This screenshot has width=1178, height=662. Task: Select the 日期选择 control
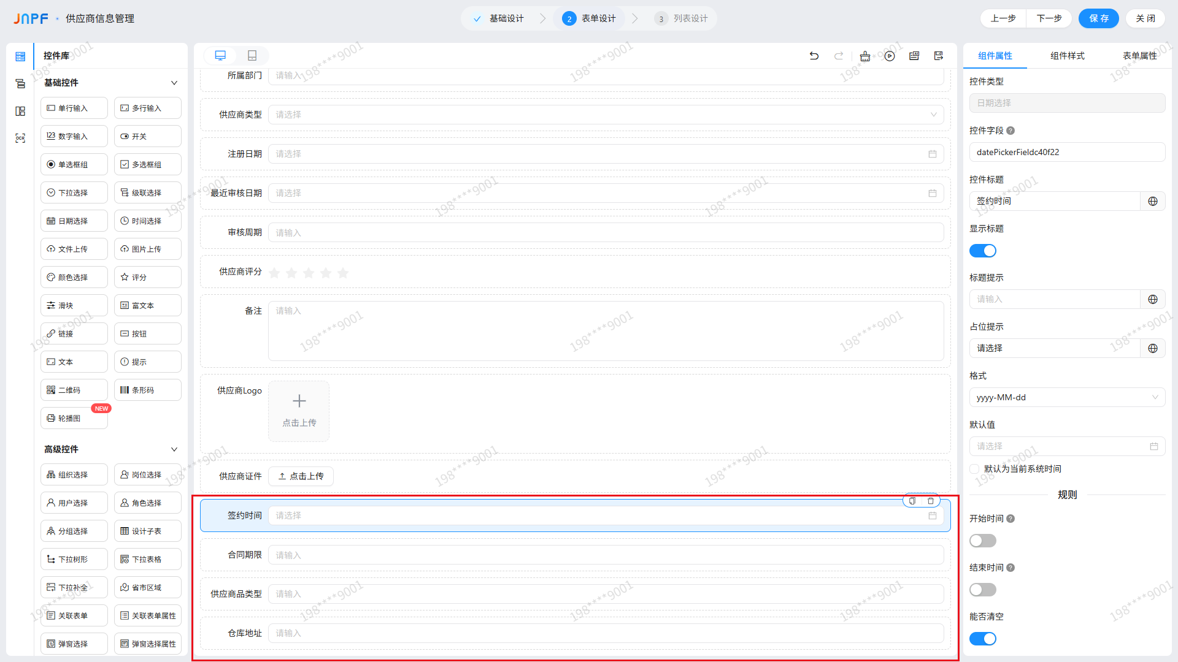point(74,221)
